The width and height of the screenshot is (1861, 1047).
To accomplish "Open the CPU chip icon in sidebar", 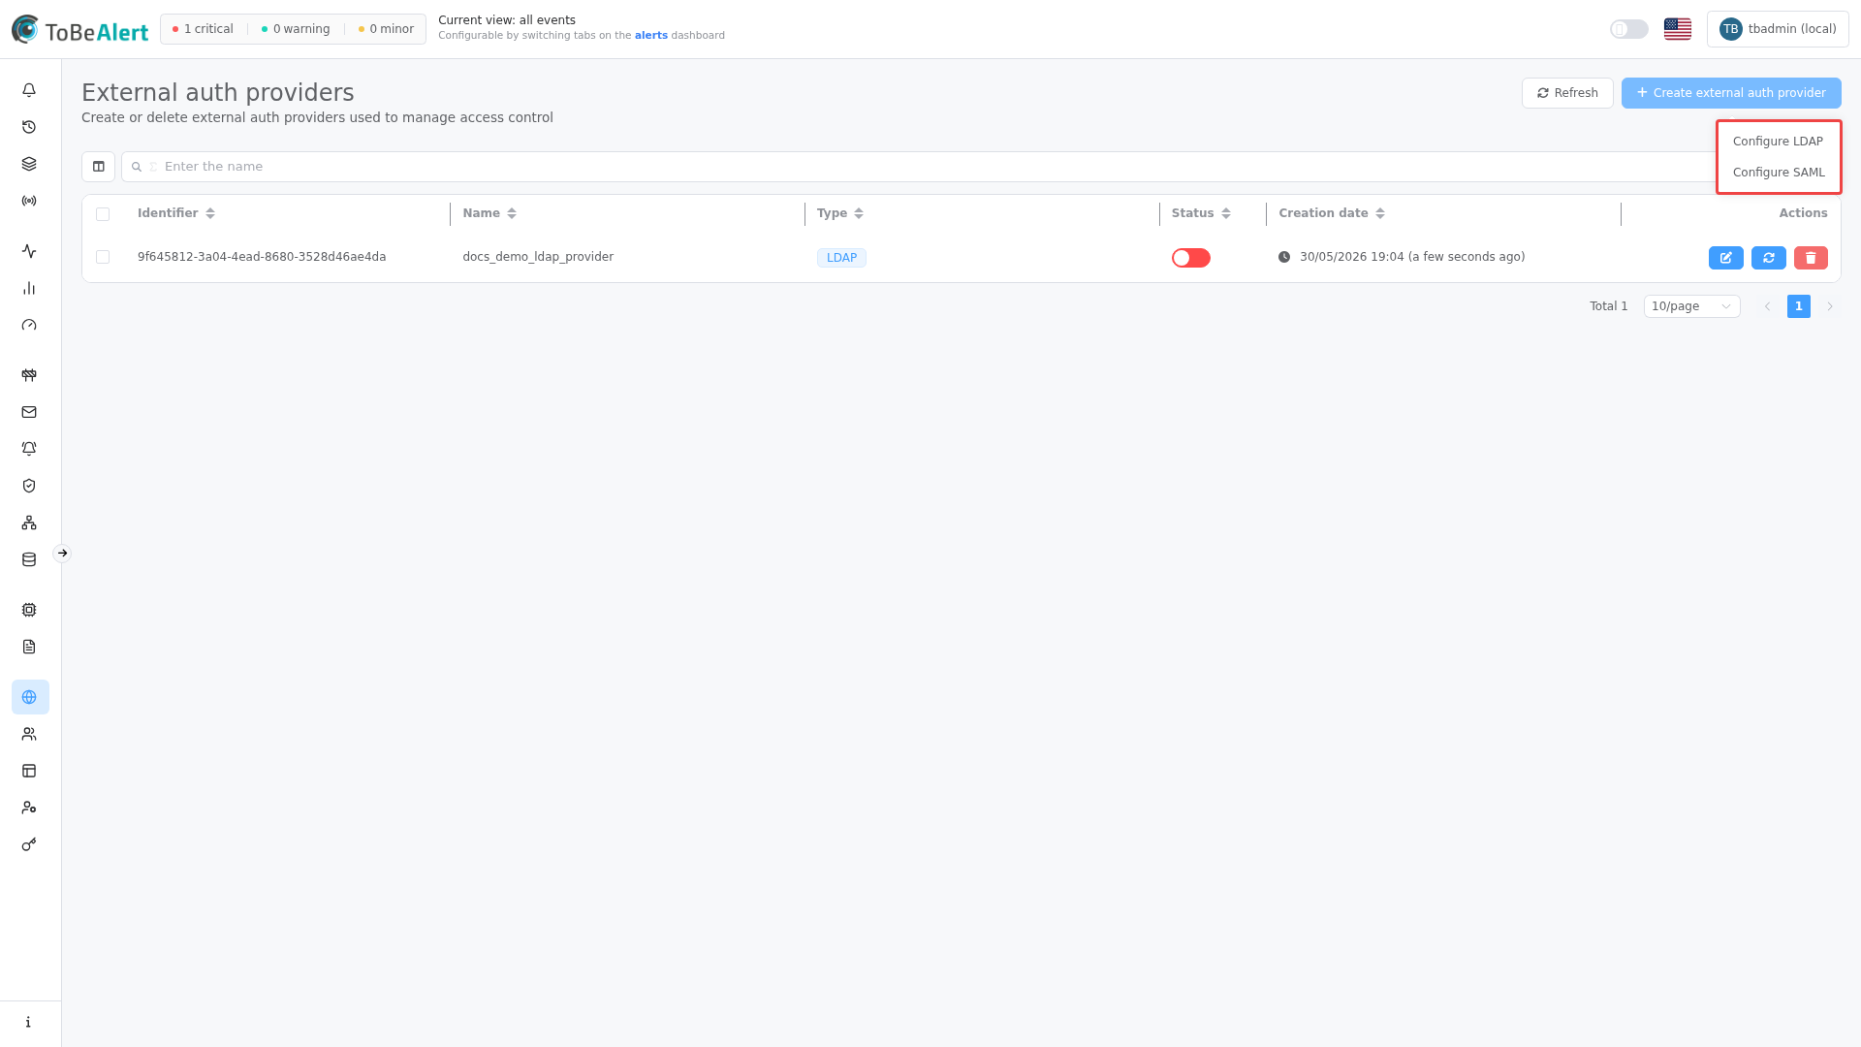I will point(29,610).
